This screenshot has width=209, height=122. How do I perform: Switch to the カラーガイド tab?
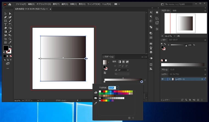pyautogui.click(x=173, y=40)
